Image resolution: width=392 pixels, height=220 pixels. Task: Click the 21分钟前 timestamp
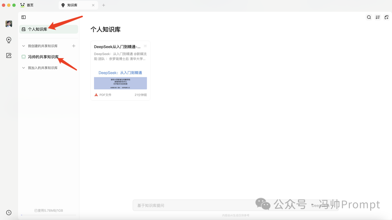[141, 95]
